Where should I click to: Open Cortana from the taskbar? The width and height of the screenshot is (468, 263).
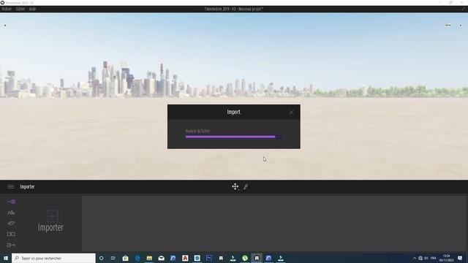pyautogui.click(x=102, y=258)
